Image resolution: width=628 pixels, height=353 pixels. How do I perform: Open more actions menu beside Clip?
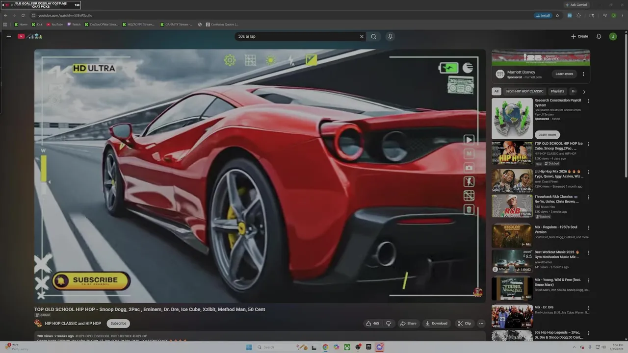coord(481,324)
